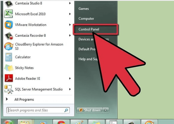The height and width of the screenshot is (124, 174).
Task: Expand the VMware Workstation jump list arrow
Action: (70, 25)
